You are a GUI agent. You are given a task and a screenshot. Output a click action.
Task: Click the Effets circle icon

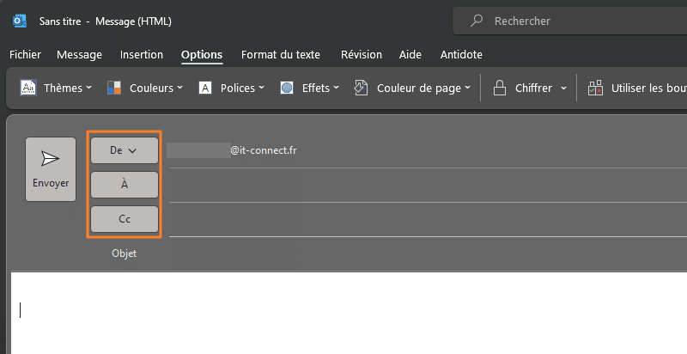tap(287, 88)
